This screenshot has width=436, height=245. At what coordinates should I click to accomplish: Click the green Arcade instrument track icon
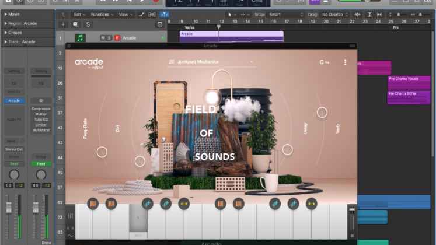click(80, 38)
